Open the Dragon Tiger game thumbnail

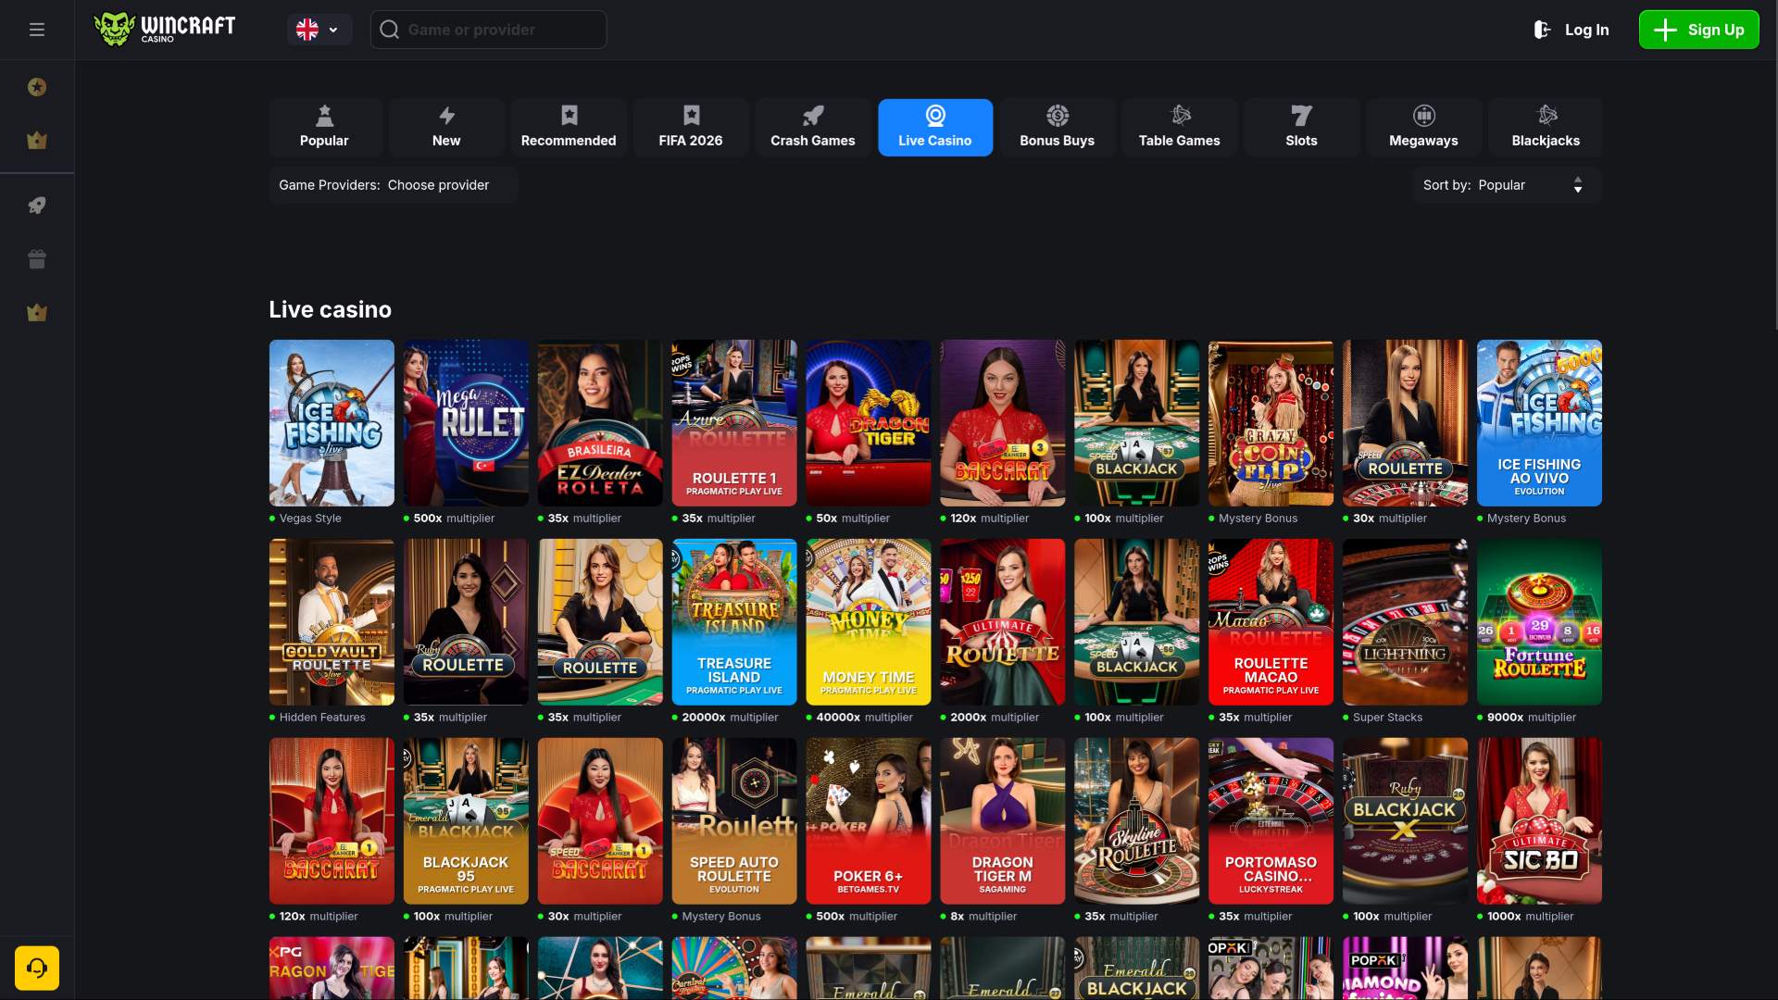869,423
